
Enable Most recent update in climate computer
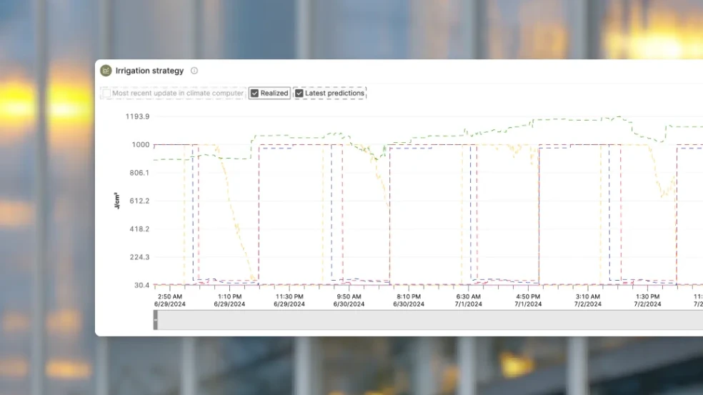tap(106, 93)
